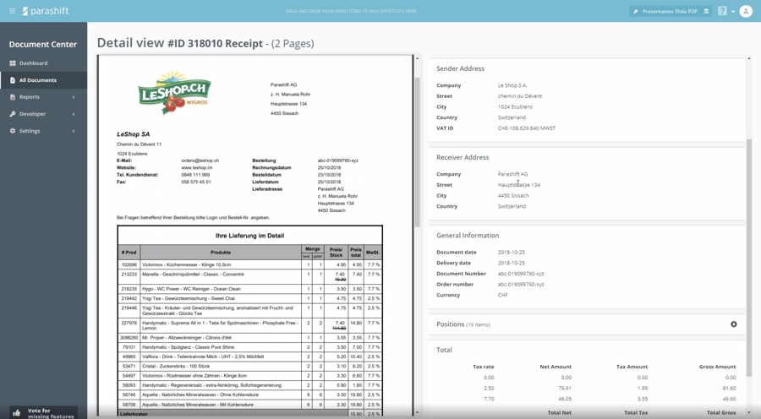Click Order number value abc-019099760-xyz

click(521, 284)
